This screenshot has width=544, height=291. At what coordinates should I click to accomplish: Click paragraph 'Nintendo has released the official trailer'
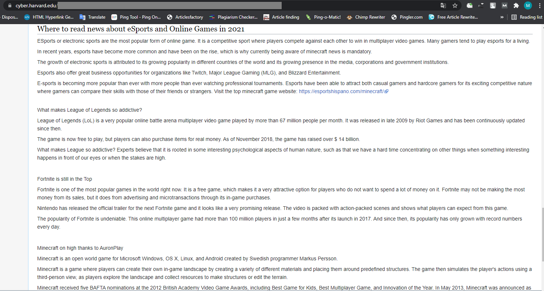click(x=273, y=208)
